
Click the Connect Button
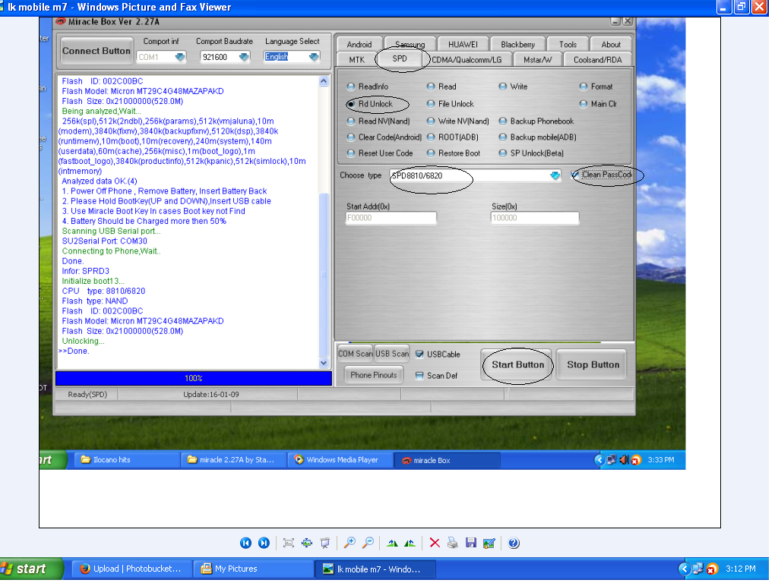point(96,51)
